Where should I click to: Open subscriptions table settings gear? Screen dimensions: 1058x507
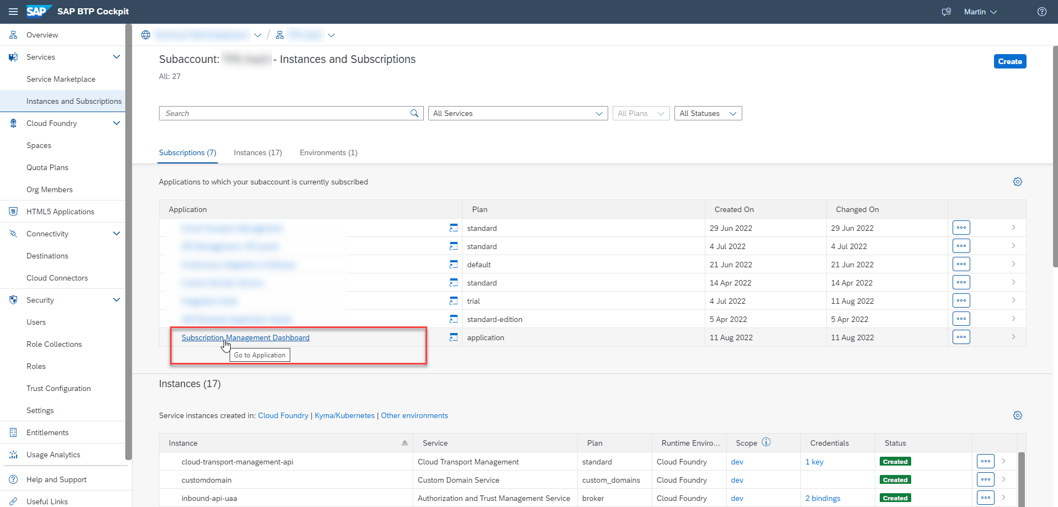point(1018,182)
